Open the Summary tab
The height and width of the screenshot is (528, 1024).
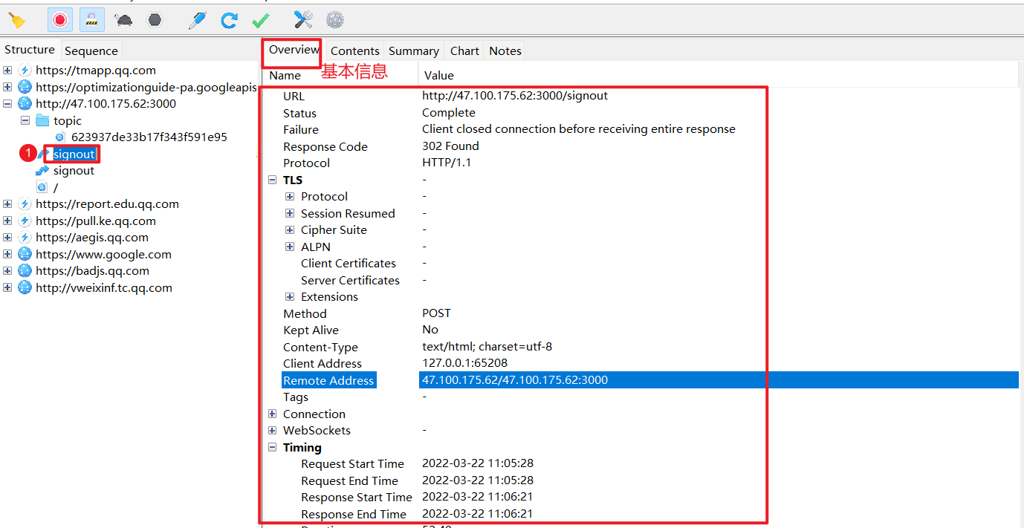pos(413,50)
